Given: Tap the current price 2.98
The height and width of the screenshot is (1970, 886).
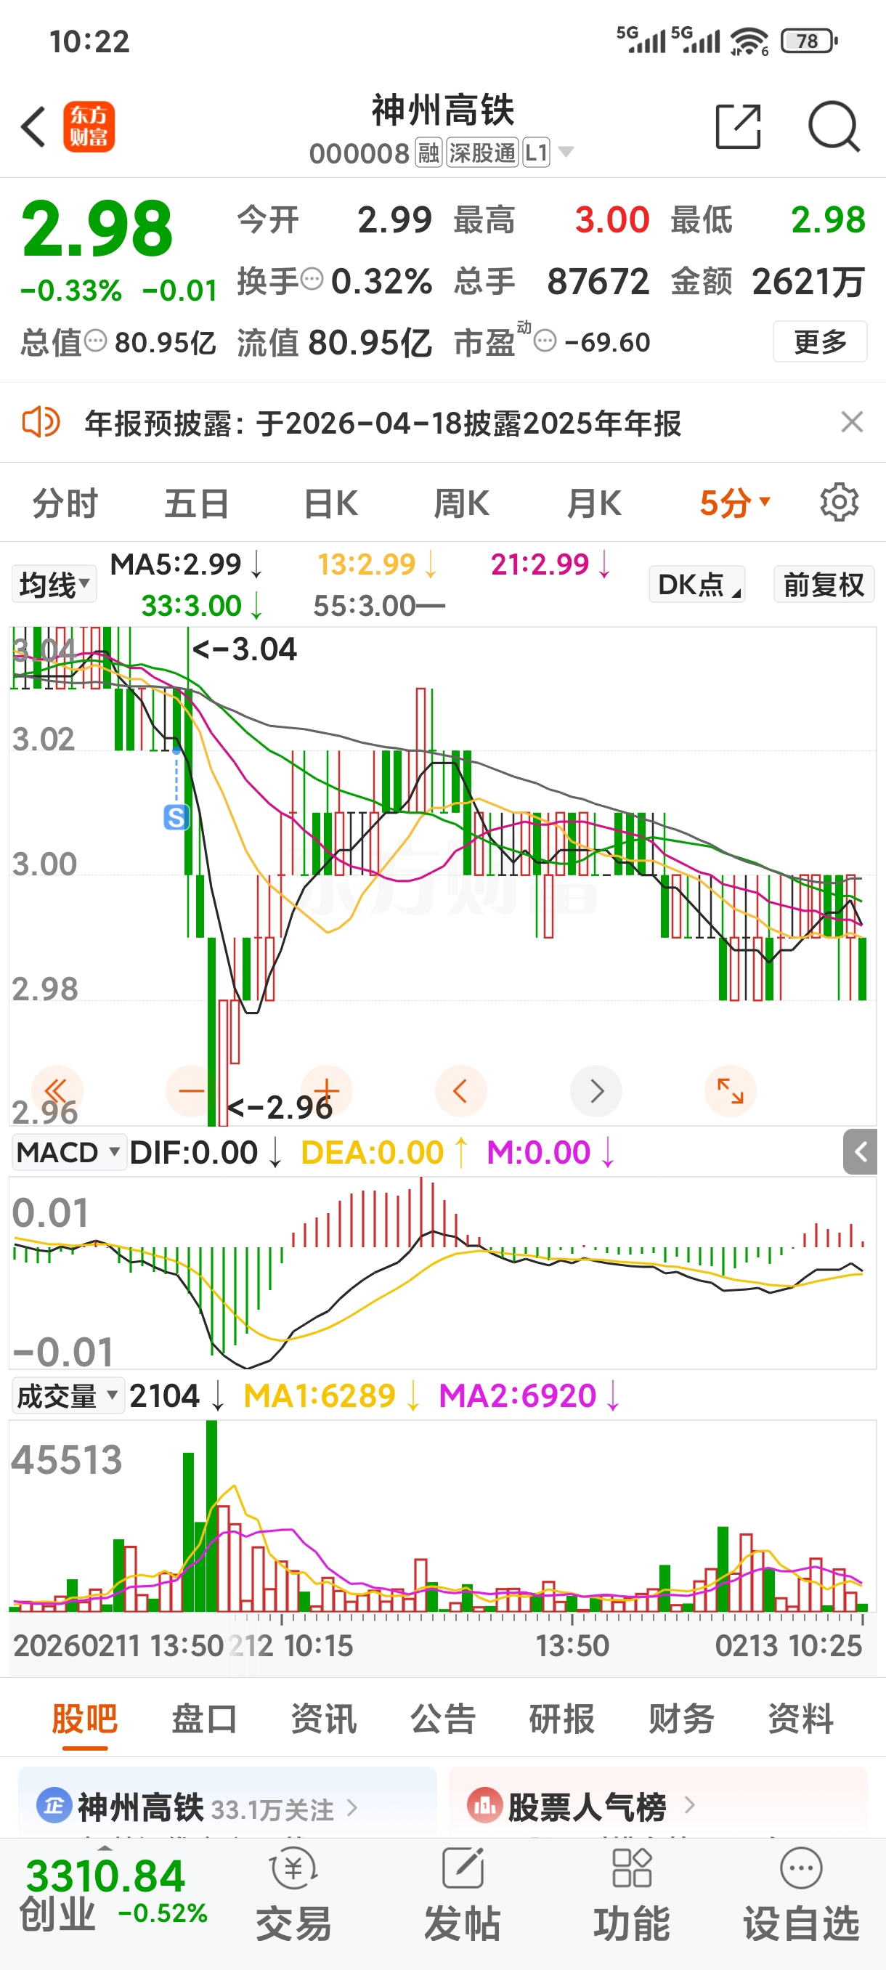Looking at the screenshot, I should [97, 228].
